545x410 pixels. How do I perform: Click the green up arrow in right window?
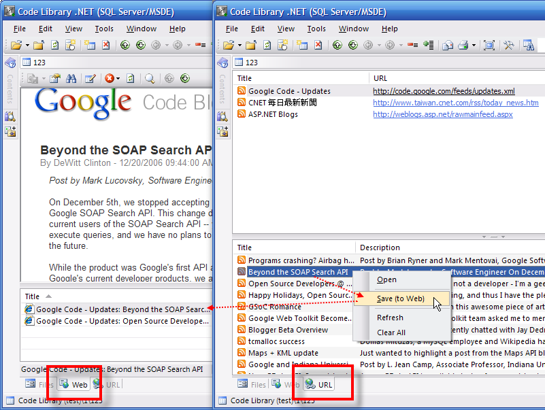tap(337, 45)
